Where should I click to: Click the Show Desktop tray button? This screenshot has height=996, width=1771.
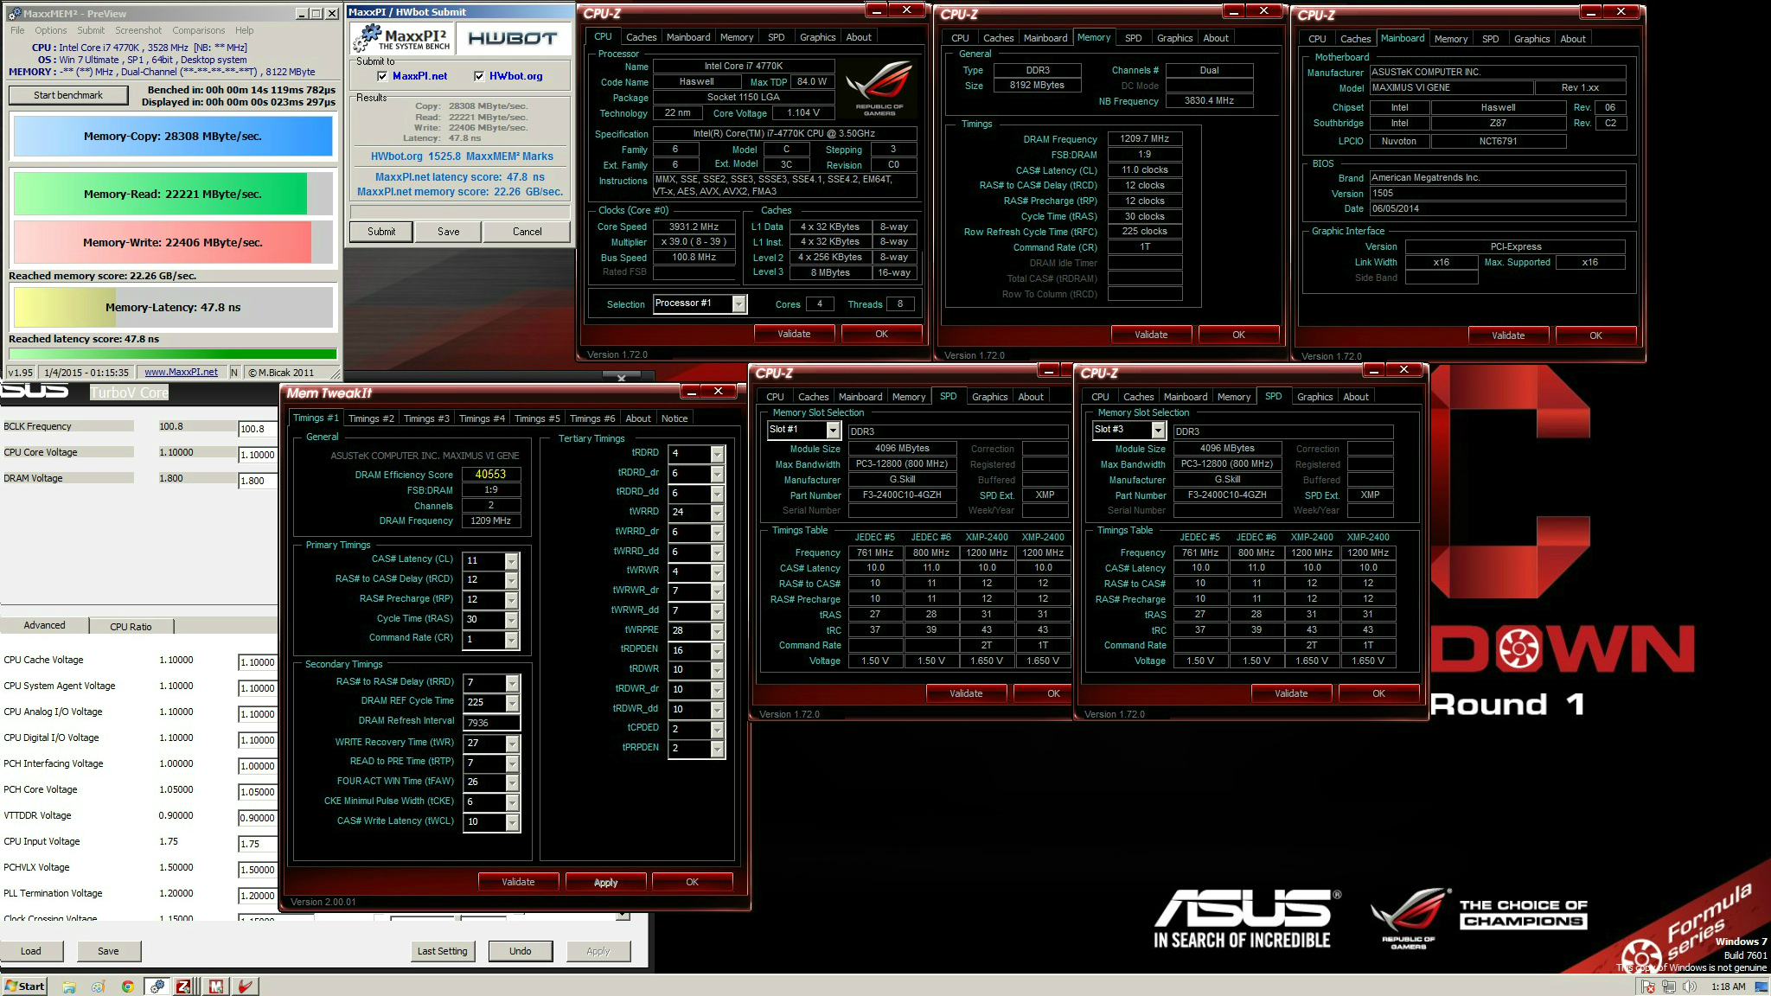click(1761, 986)
